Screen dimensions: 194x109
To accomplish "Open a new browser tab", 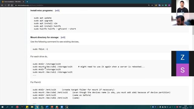I will pyautogui.click(x=27, y=2).
